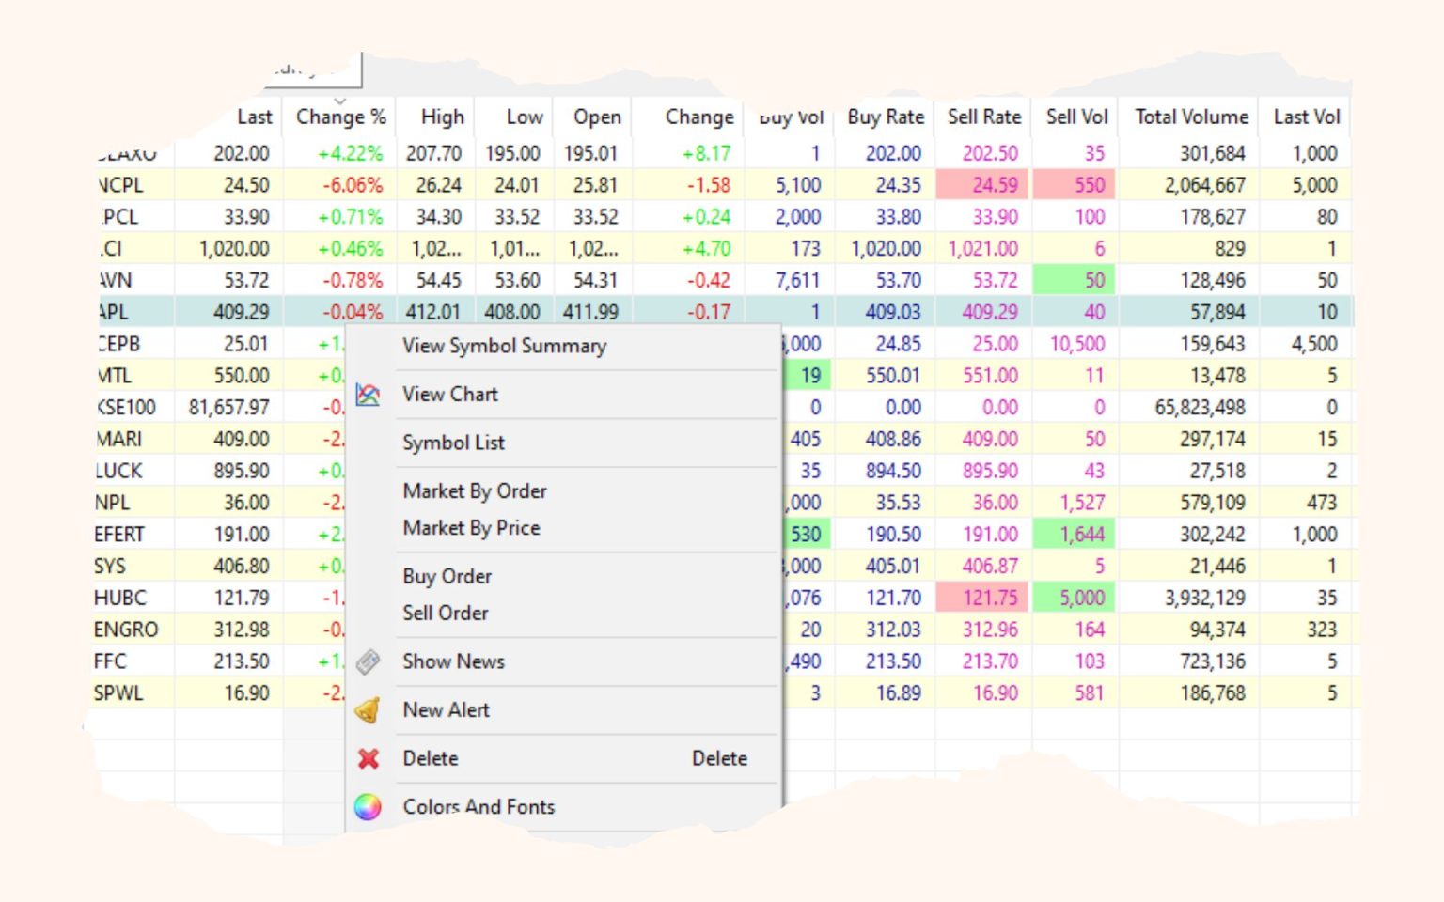Choose 'Market By Price' option
Image resolution: width=1444 pixels, height=902 pixels.
click(471, 528)
